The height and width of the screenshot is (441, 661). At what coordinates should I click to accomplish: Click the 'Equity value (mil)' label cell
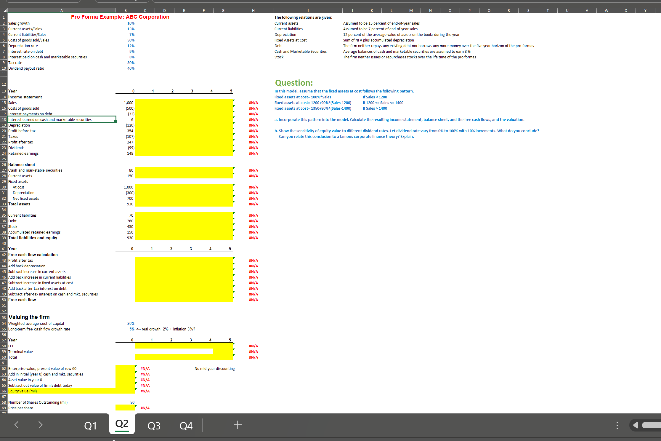(x=62, y=391)
